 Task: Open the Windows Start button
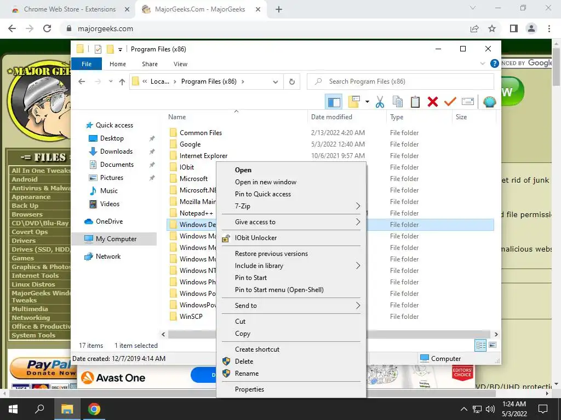click(13, 409)
